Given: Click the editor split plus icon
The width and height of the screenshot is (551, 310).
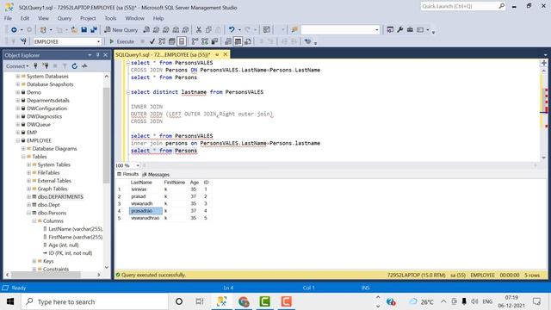Looking at the screenshot, I should coord(543,63).
